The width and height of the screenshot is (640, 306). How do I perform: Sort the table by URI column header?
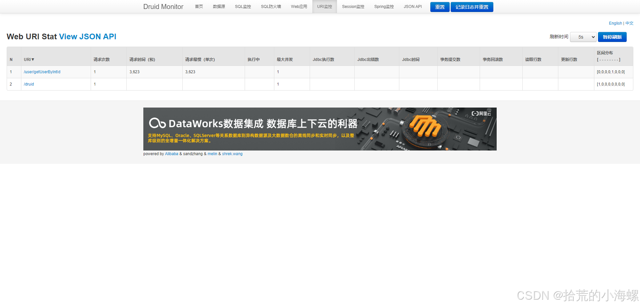[29, 60]
